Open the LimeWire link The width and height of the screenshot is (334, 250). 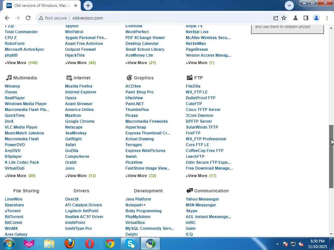coord(13,199)
